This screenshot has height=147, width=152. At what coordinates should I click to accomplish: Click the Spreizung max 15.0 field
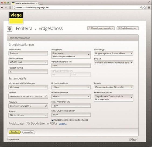pyautogui.click(x=81, y=75)
